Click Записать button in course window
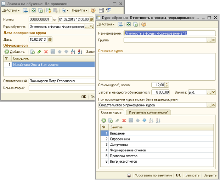Screen dimensions: 220x180 coord(192,175)
